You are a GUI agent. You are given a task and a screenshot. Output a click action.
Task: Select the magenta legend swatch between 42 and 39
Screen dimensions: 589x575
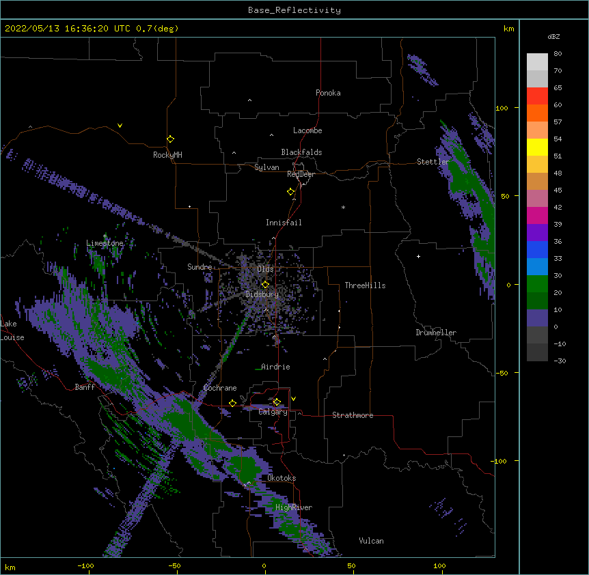[537, 215]
